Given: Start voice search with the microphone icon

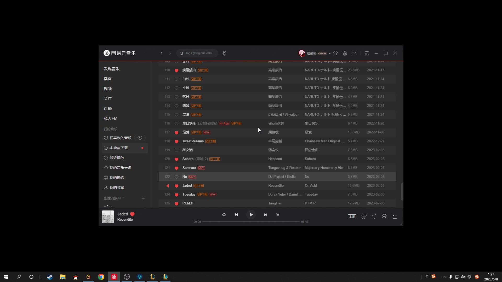Looking at the screenshot, I should tap(224, 53).
